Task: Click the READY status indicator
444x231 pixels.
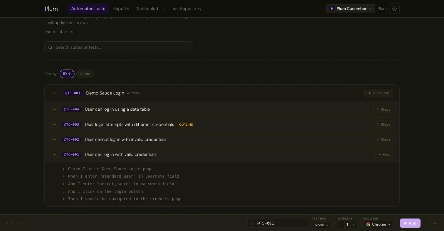Action: pos(14,223)
